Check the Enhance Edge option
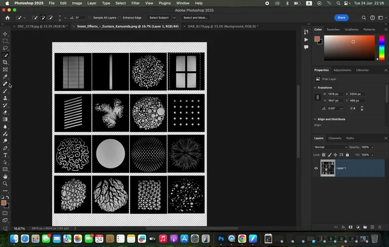389x247 pixels. point(120,18)
